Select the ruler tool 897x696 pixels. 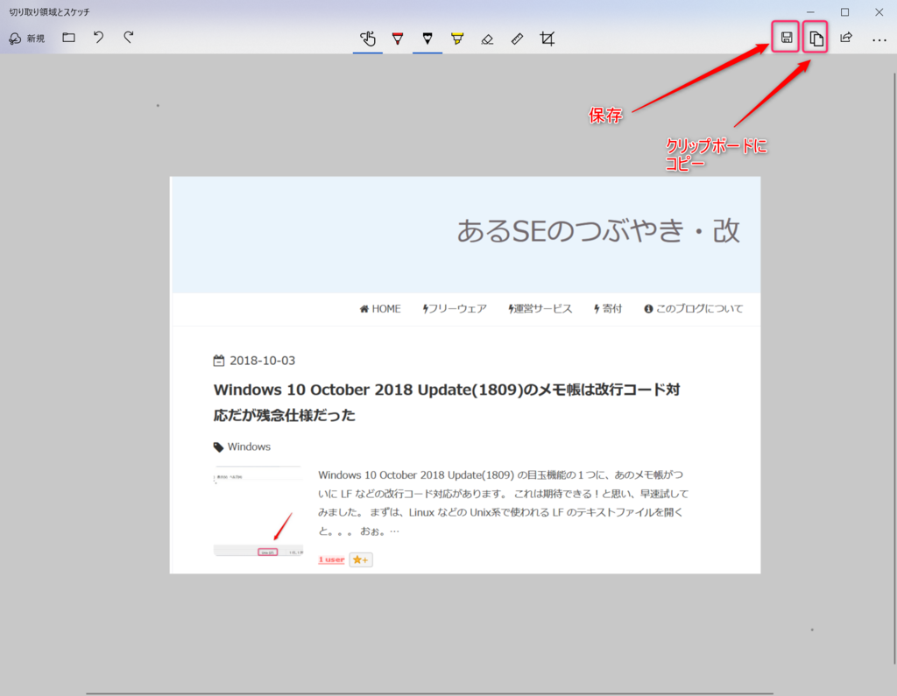pyautogui.click(x=517, y=38)
